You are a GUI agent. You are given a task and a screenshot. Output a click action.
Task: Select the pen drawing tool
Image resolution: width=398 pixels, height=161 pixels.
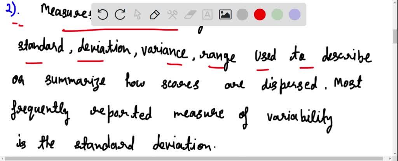(155, 15)
